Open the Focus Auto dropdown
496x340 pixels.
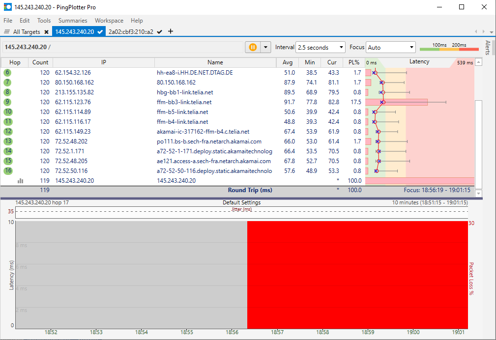(390, 48)
